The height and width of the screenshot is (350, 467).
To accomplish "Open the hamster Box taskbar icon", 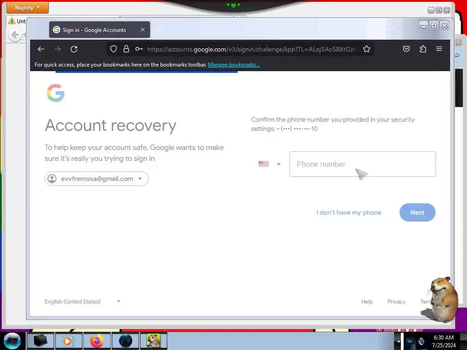I will tap(154, 341).
